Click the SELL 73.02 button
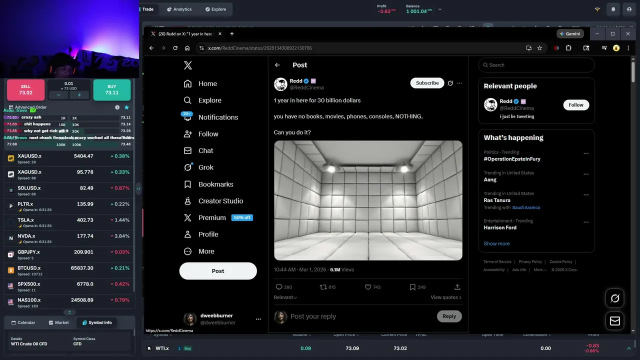 25,90
